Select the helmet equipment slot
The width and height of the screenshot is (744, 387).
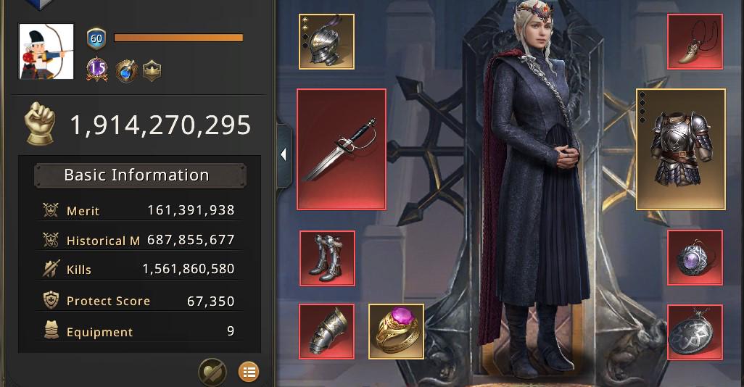pyautogui.click(x=326, y=42)
